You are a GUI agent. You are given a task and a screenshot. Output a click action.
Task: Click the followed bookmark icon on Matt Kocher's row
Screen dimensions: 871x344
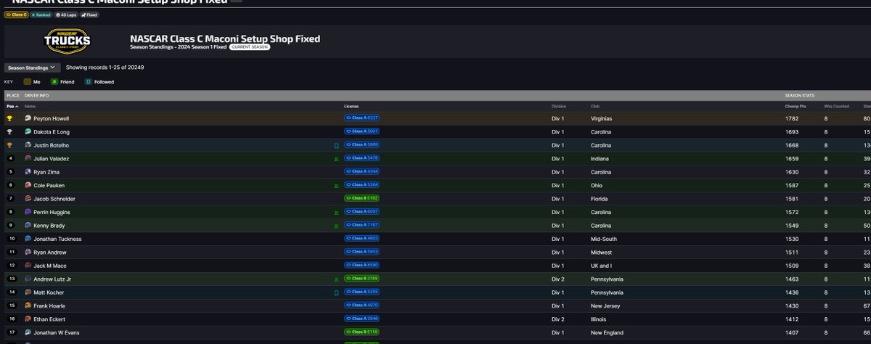tap(336, 292)
